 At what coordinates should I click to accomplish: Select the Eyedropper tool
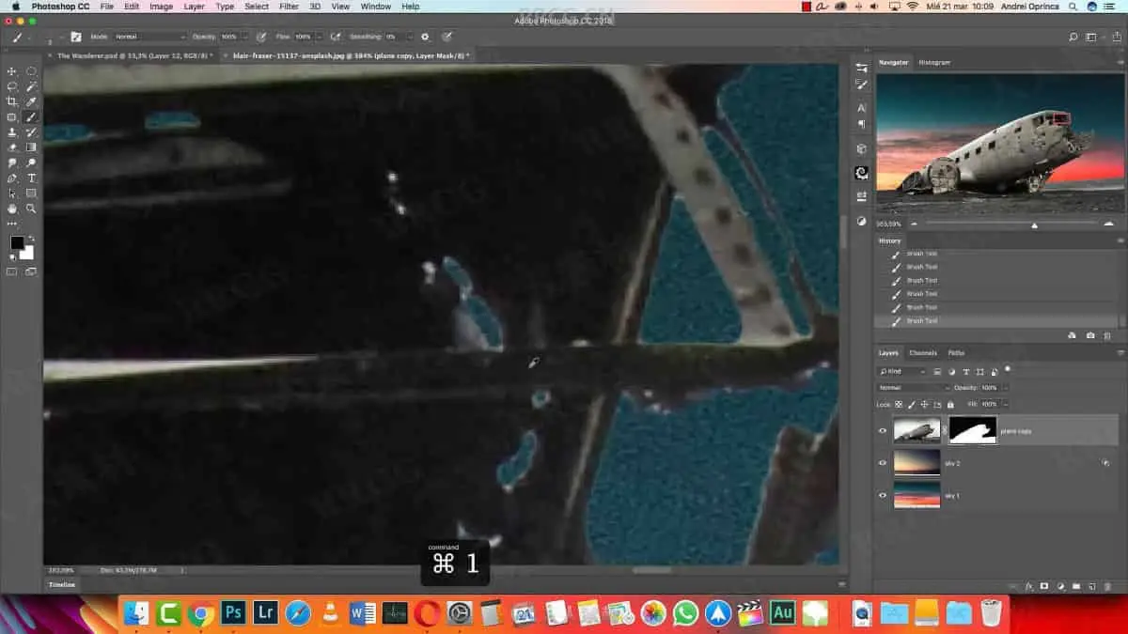[31, 101]
